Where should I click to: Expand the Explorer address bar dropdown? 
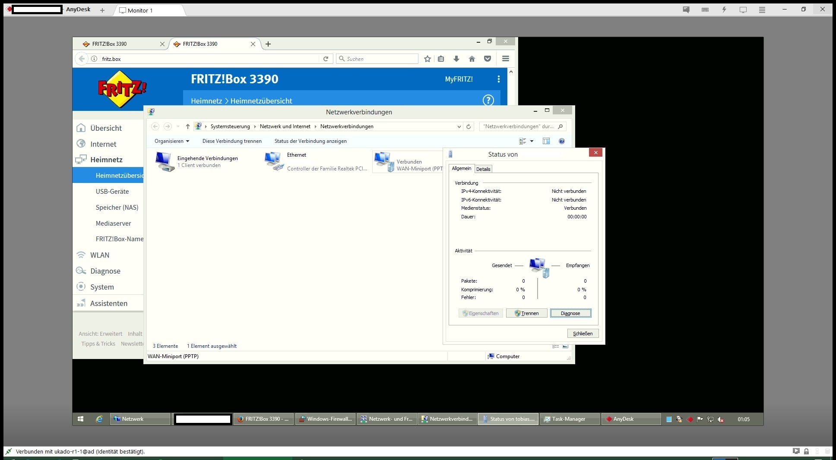tap(459, 126)
